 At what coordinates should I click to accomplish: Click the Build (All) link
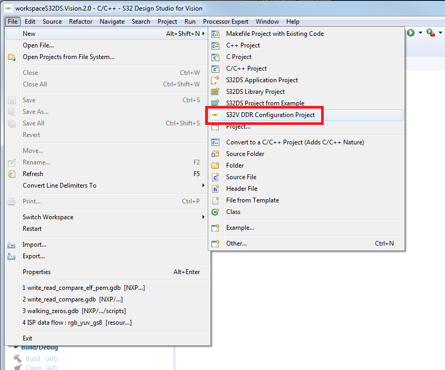click(42, 359)
